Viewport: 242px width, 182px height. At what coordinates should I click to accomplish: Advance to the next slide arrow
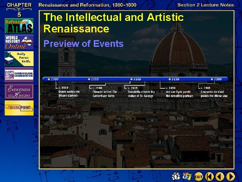(231, 177)
